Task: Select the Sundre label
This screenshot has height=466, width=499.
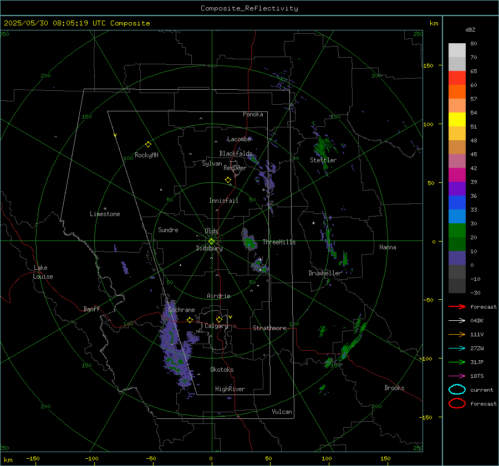Action: click(x=168, y=229)
